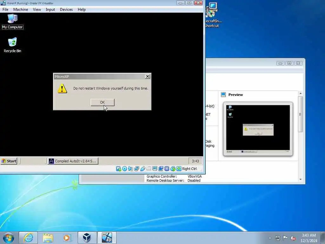Image resolution: width=325 pixels, height=244 pixels.
Task: Click the 'Disabled' remote desktop value
Action: [x=194, y=180]
